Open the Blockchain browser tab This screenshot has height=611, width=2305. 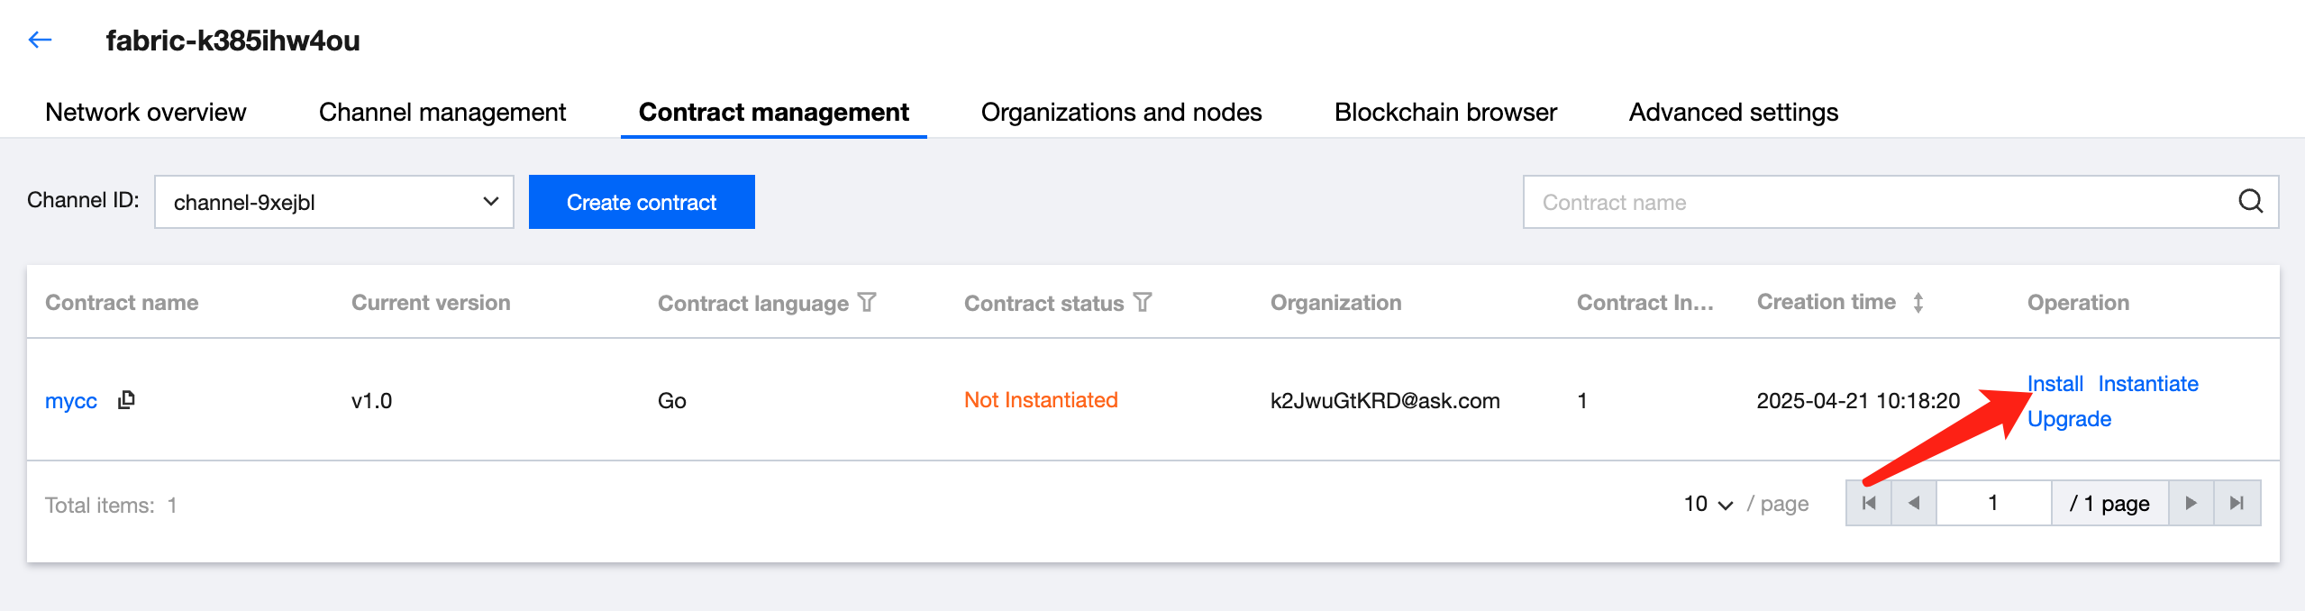coord(1445,112)
